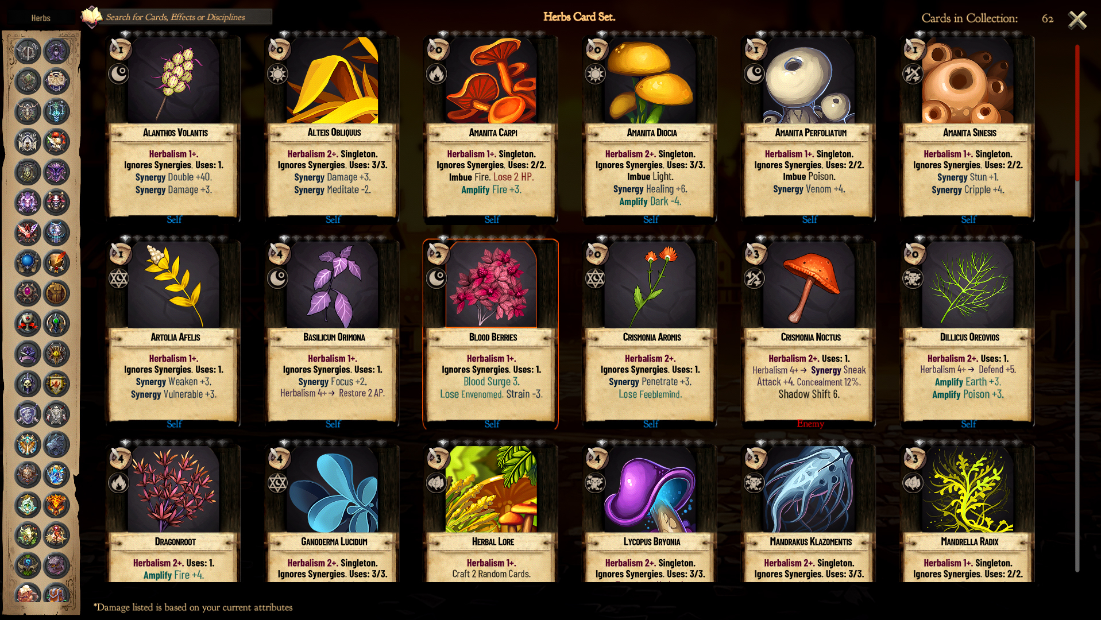Choose the quill and scroll discipline icon
The width and height of the screenshot is (1101, 620).
56,262
